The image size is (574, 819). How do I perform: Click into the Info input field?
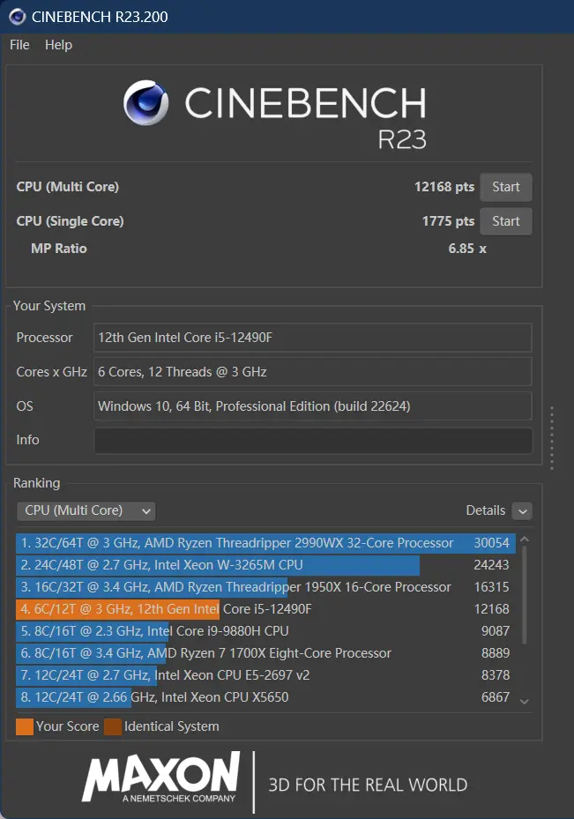(313, 440)
